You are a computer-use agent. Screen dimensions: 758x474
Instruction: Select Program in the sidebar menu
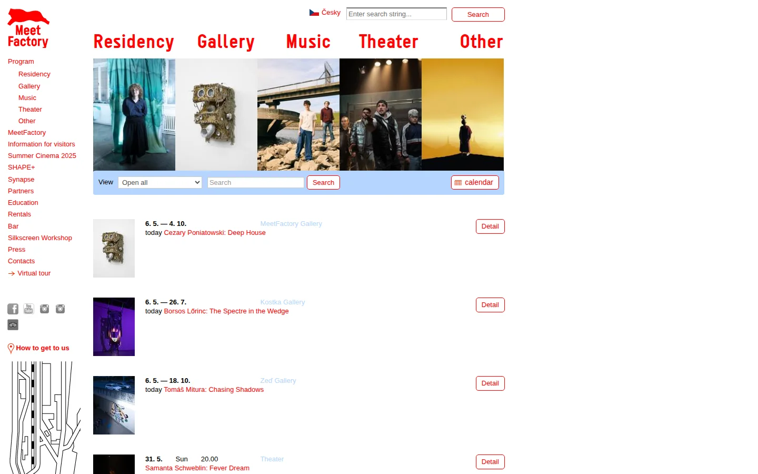pos(21,62)
